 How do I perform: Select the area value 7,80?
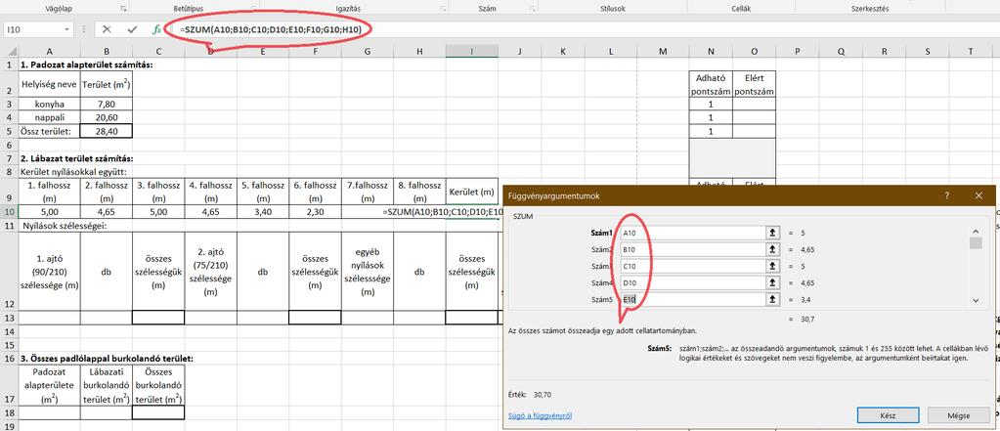coord(107,104)
